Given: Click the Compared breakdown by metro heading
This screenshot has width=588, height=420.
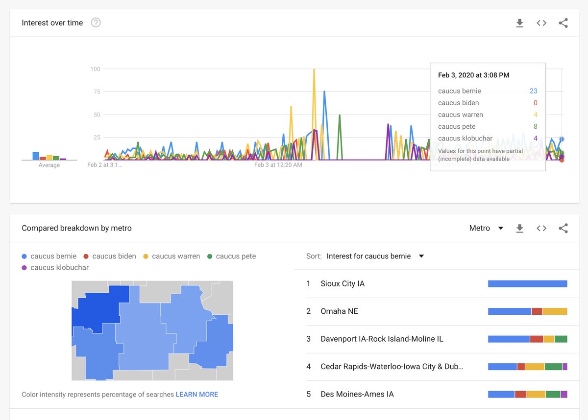Looking at the screenshot, I should click(76, 228).
